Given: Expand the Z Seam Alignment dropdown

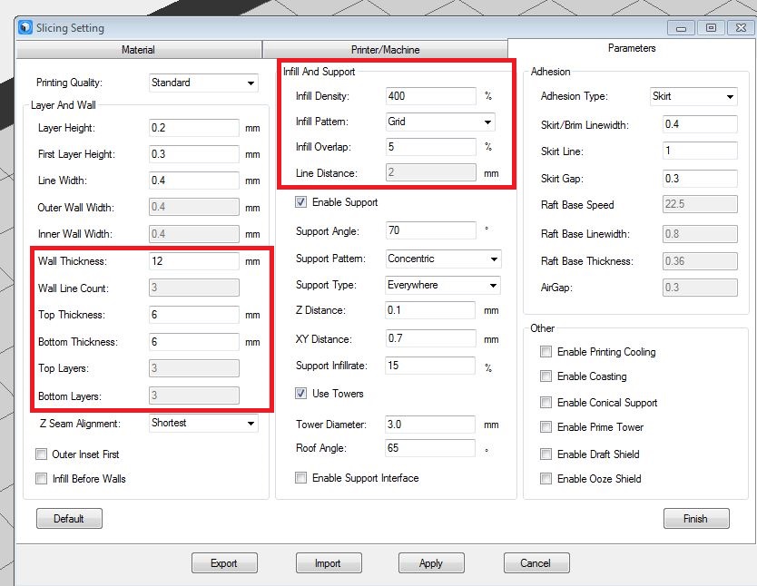Looking at the screenshot, I should pos(203,423).
